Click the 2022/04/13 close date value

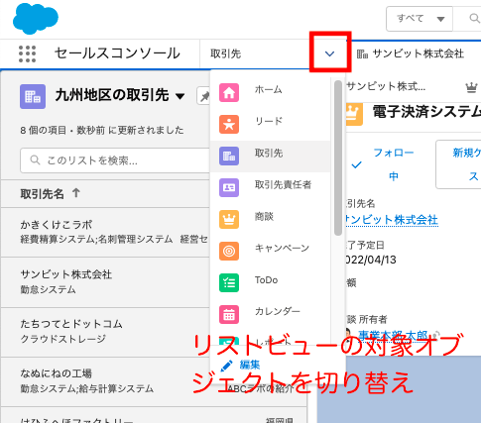click(x=371, y=261)
